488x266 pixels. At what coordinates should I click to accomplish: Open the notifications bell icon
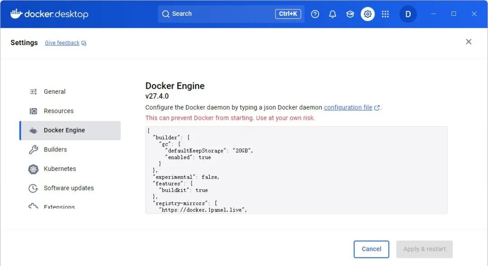tap(333, 14)
